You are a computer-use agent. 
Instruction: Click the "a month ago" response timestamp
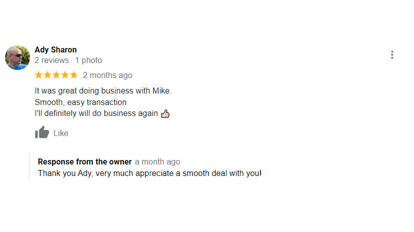157,162
